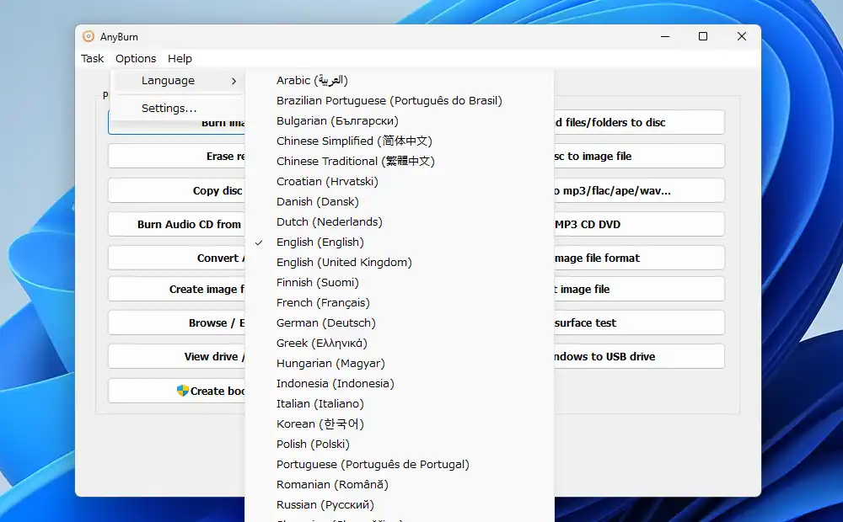The height and width of the screenshot is (522, 843).
Task: Choose German (Deutsch) from list
Action: [x=325, y=323]
